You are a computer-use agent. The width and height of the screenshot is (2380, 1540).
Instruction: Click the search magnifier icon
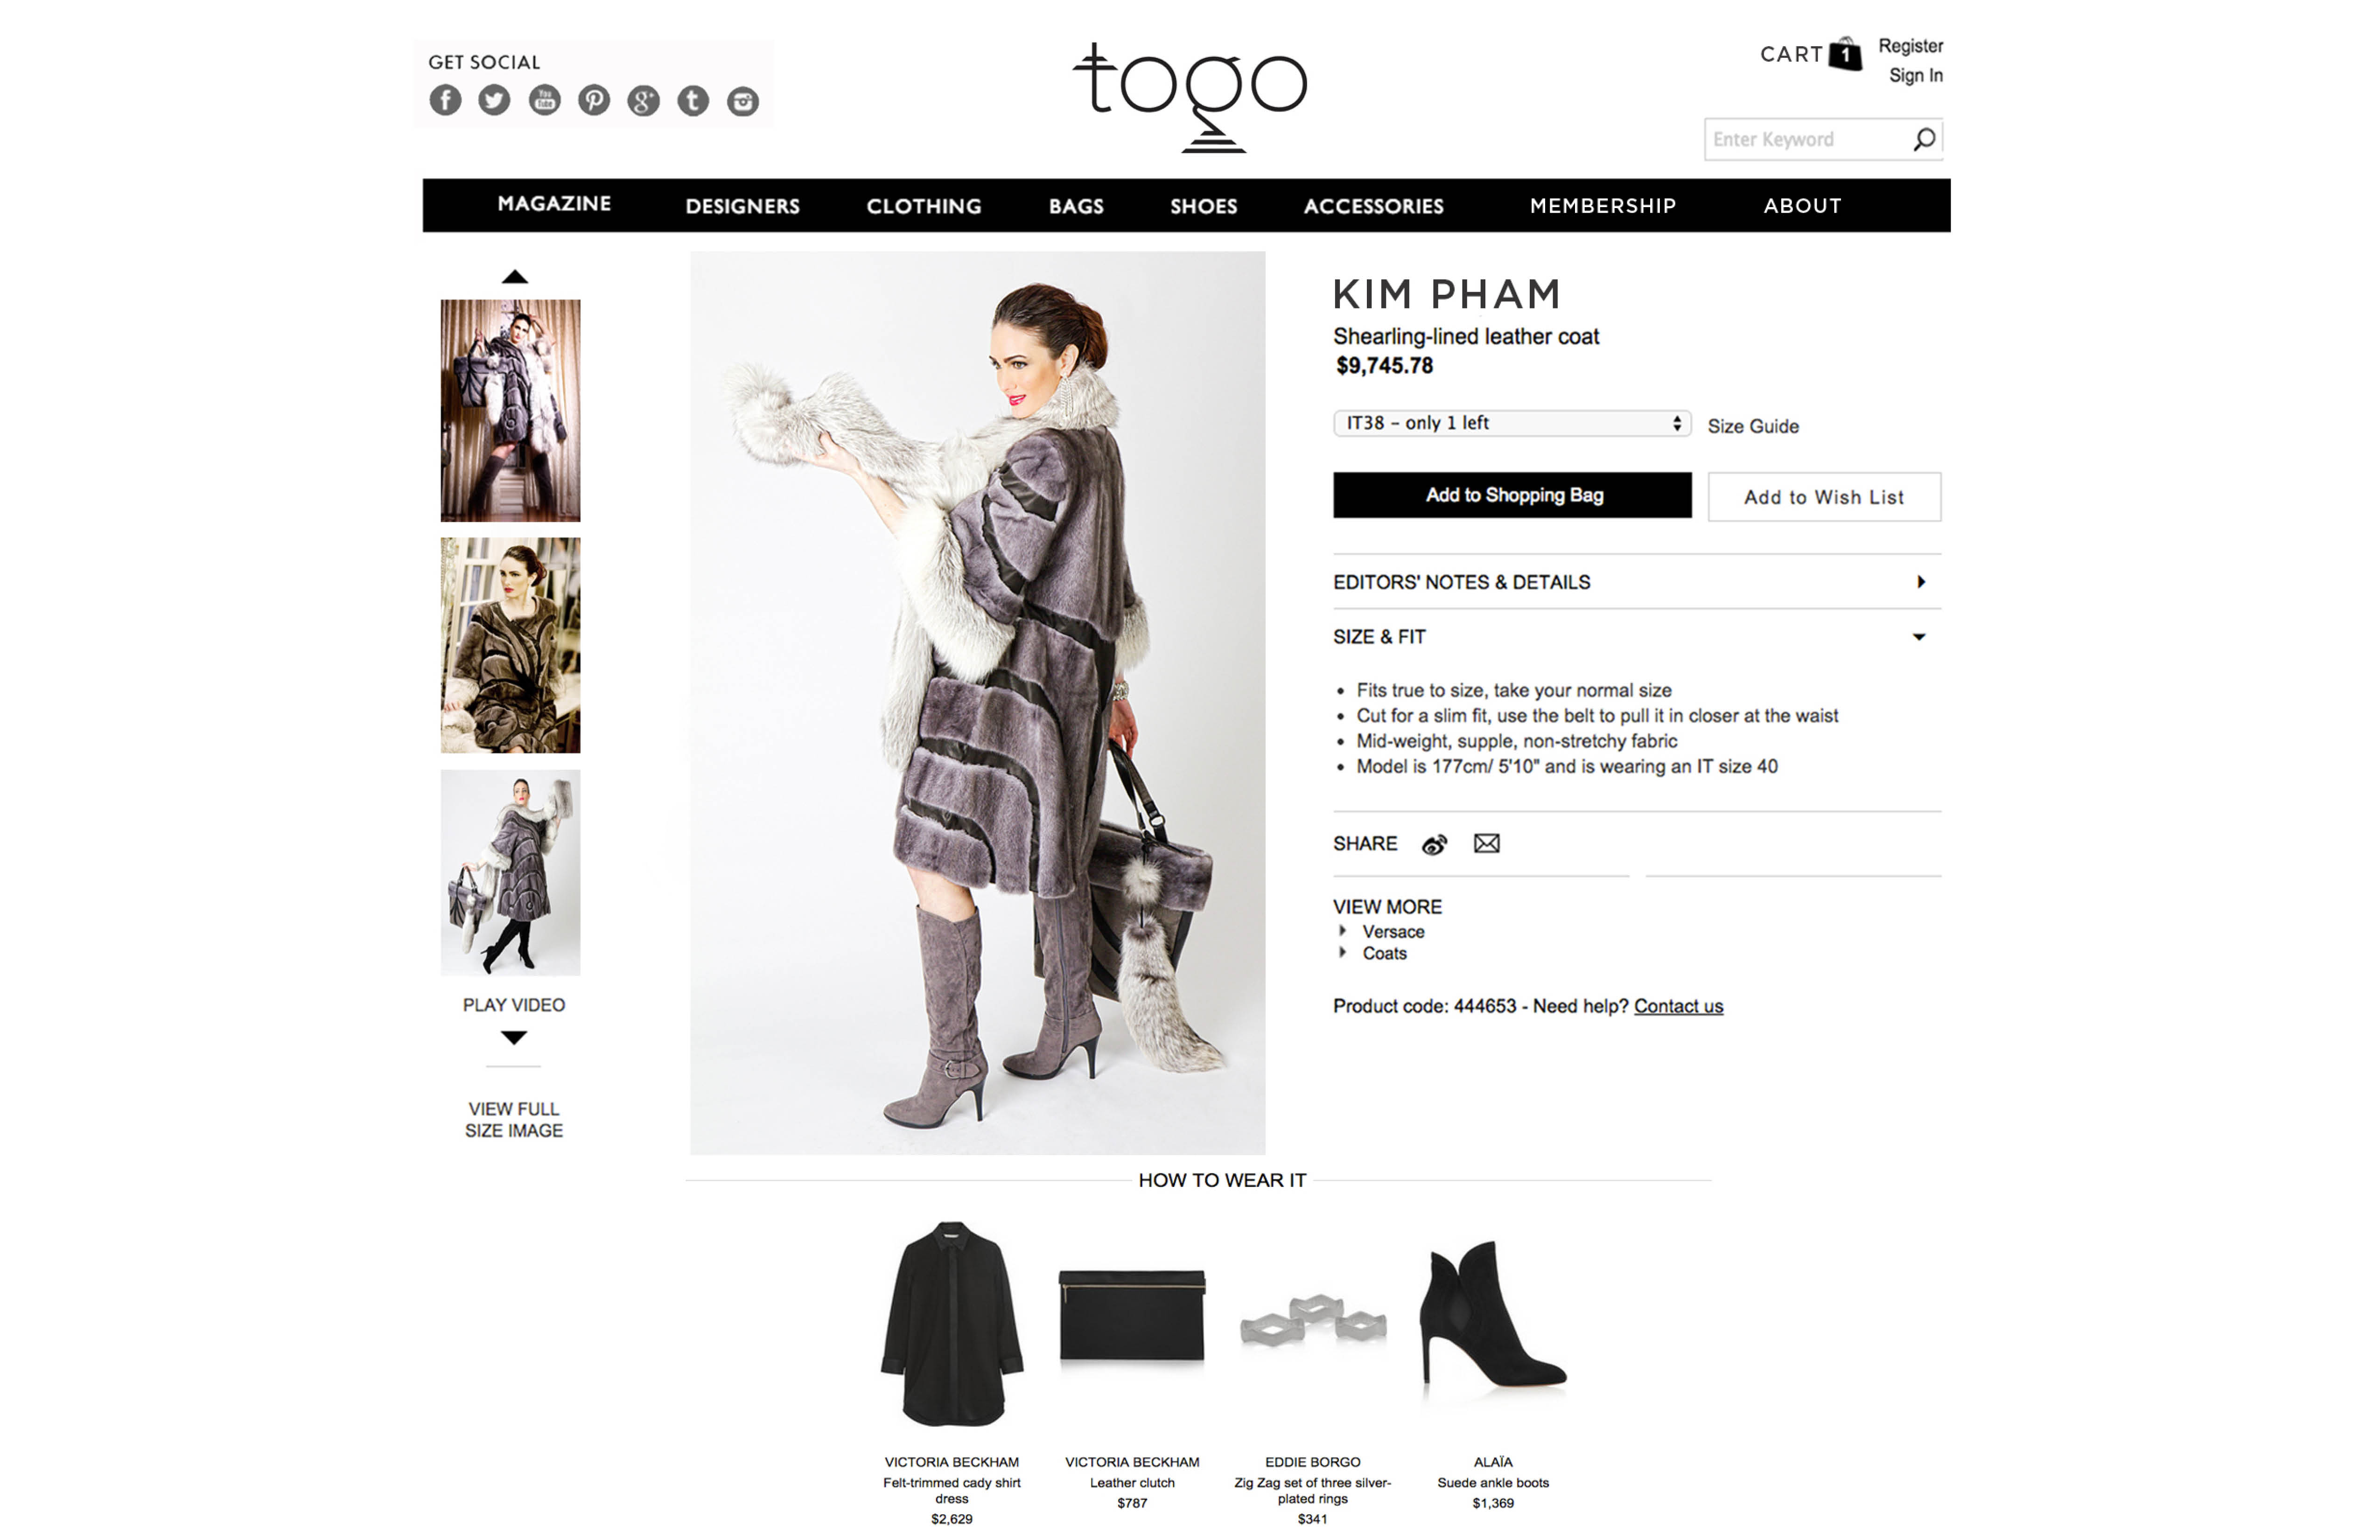coord(1924,139)
